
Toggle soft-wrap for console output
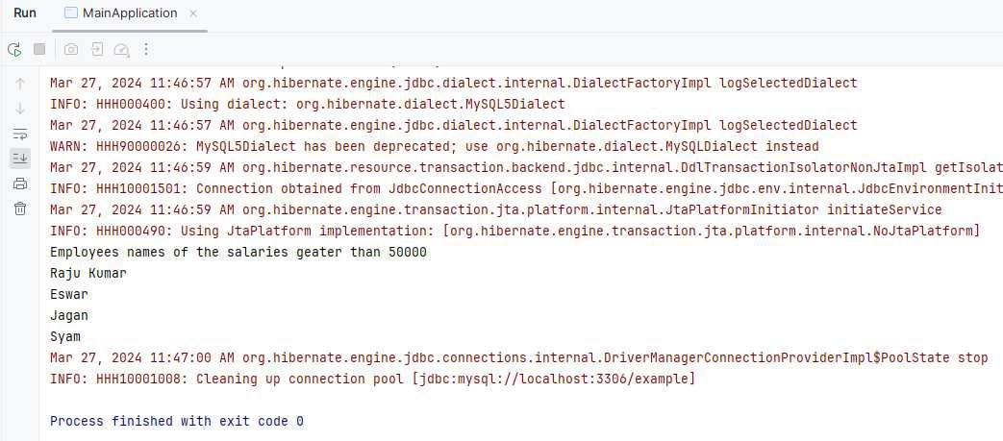point(20,135)
